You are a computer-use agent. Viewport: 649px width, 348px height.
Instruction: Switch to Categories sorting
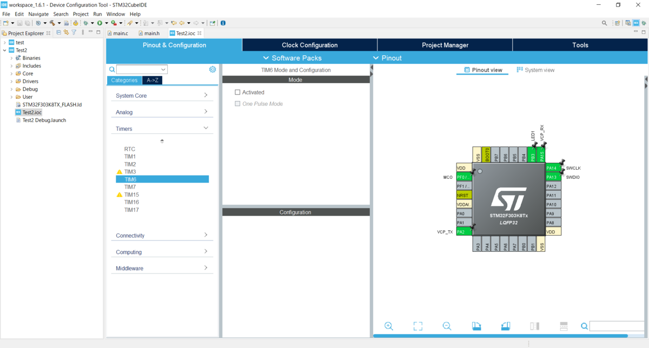124,80
